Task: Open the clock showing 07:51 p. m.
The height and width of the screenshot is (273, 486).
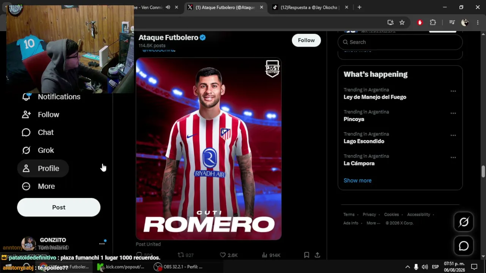Action: click(454, 267)
